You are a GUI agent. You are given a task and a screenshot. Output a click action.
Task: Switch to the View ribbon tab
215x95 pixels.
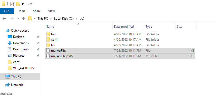[x=51, y=11]
